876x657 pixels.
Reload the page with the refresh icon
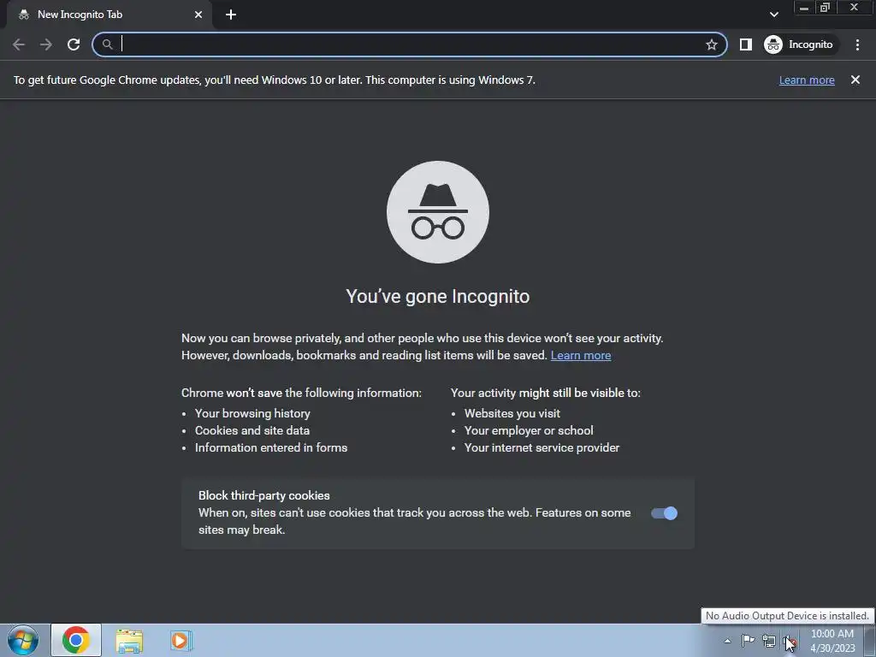pos(74,44)
